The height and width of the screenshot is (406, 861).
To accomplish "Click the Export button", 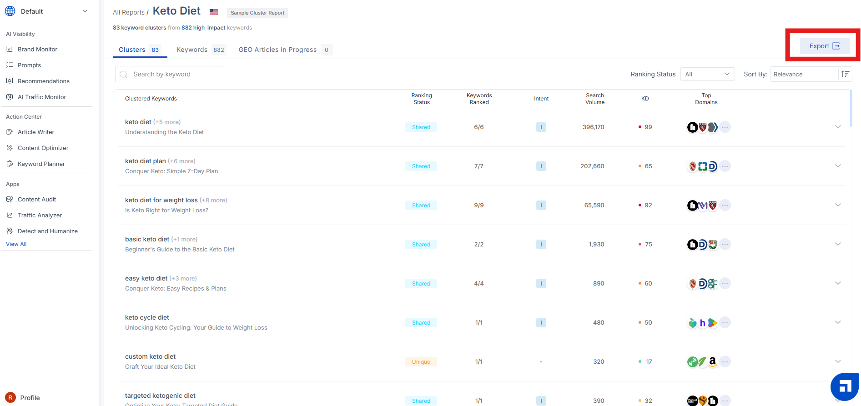I will coord(824,46).
